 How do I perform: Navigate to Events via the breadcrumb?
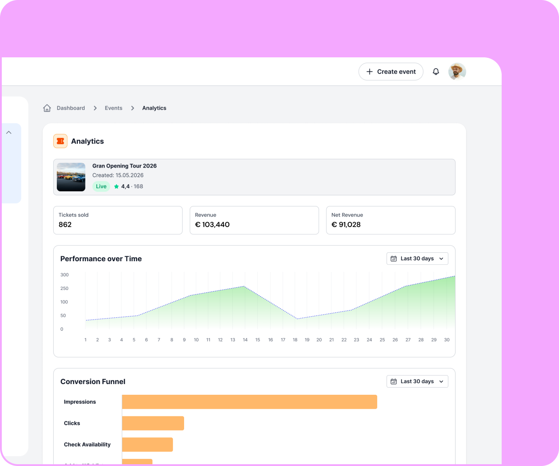click(113, 108)
